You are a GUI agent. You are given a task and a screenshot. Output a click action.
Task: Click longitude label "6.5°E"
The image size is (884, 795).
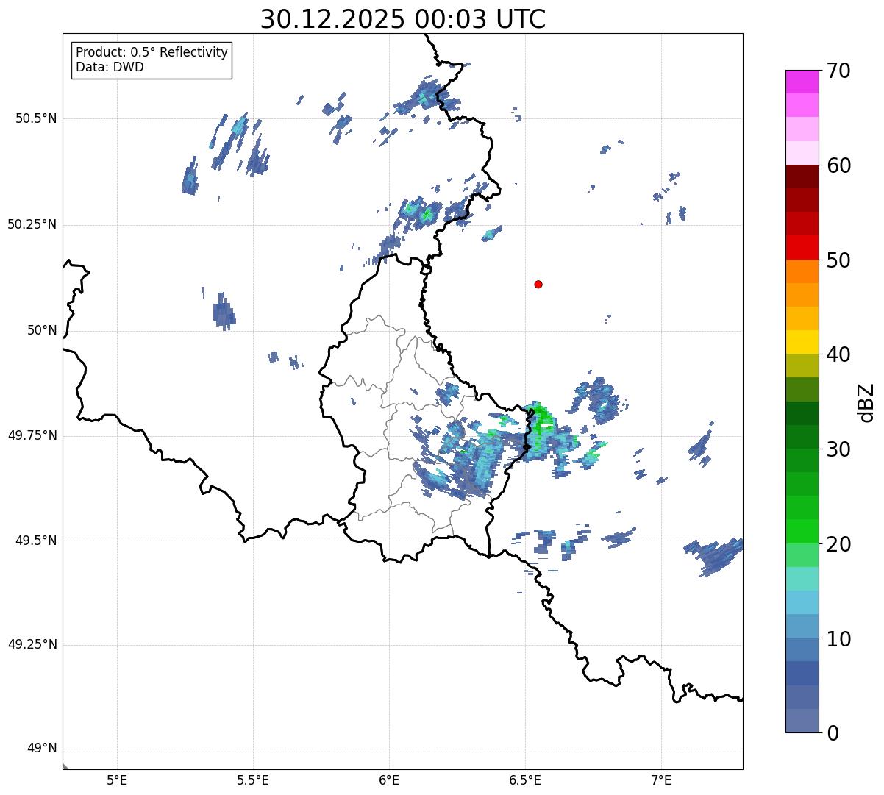(x=525, y=780)
